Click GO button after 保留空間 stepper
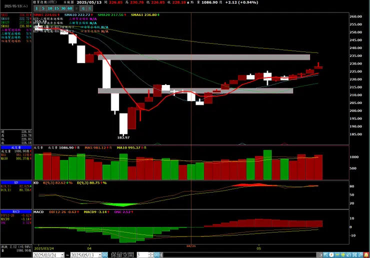 pyautogui.click(x=156, y=255)
